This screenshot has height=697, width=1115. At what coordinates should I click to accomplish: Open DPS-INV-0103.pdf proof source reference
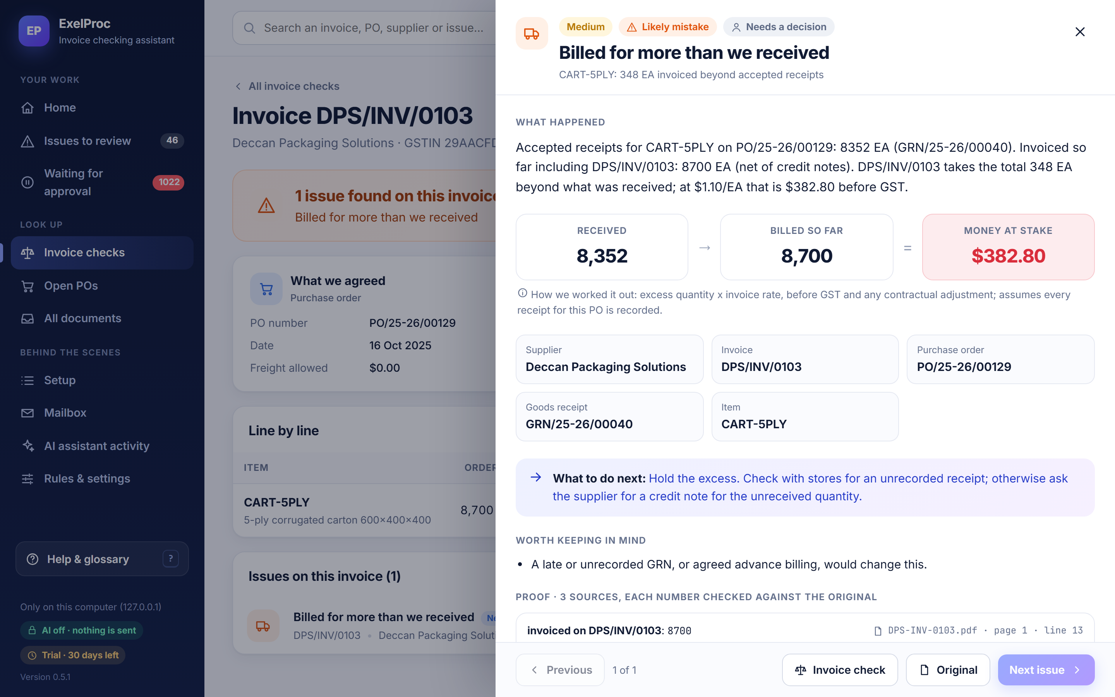coord(978,631)
